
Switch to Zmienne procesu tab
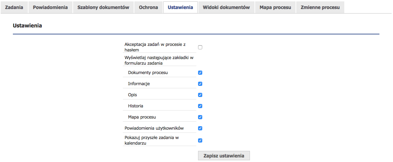click(320, 8)
